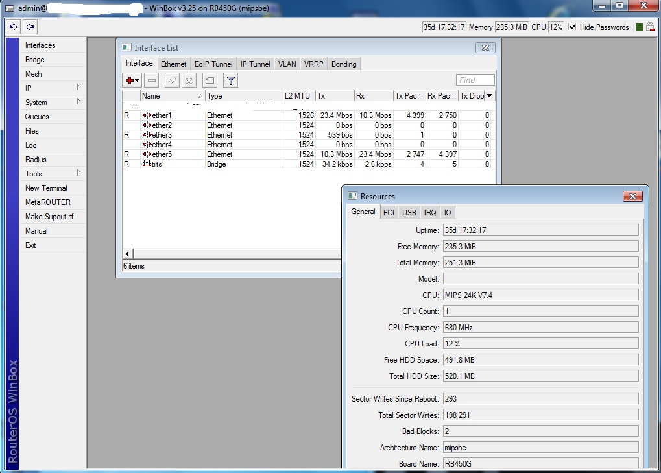Switch to the VLAN tab

point(287,64)
